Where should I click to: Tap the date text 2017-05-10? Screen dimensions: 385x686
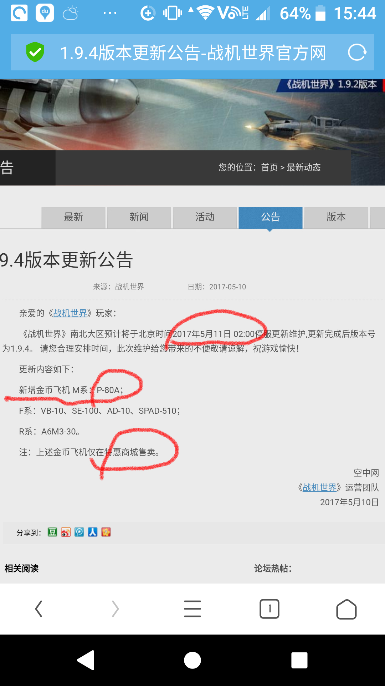point(227,287)
